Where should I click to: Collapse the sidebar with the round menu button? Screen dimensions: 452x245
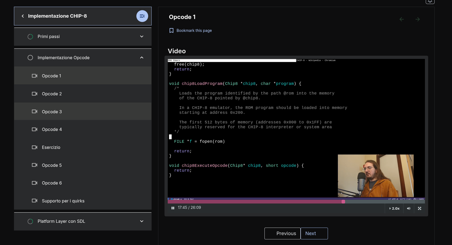tap(142, 16)
